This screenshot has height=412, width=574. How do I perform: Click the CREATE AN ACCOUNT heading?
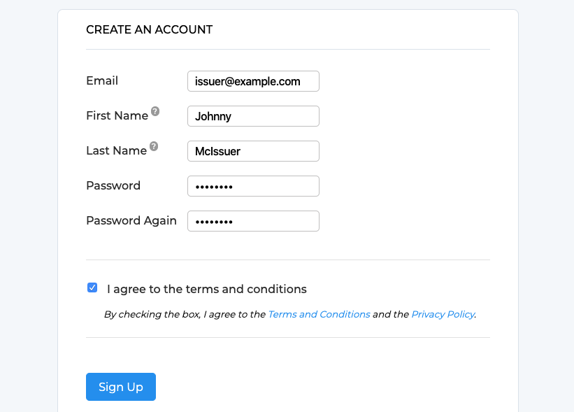point(150,29)
